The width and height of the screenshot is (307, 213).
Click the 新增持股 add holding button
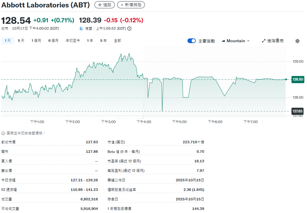(x=131, y=5)
